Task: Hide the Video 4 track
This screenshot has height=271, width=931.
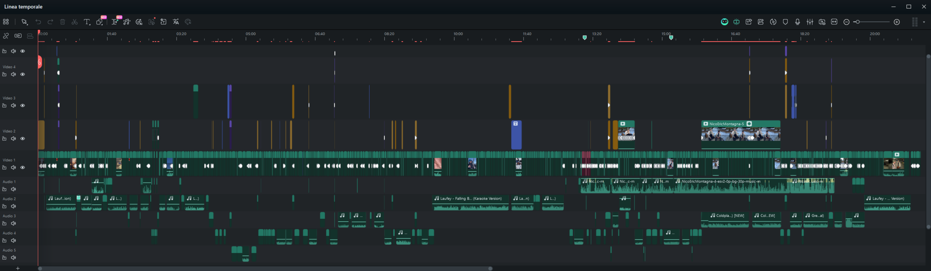Action: tap(22, 74)
